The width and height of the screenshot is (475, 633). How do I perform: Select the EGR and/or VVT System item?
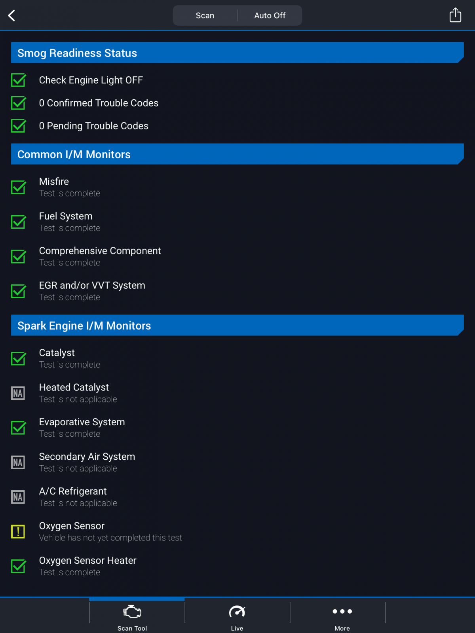237,291
